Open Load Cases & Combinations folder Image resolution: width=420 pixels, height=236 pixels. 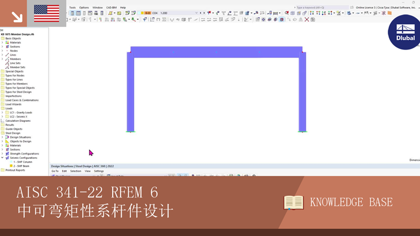coord(22,100)
